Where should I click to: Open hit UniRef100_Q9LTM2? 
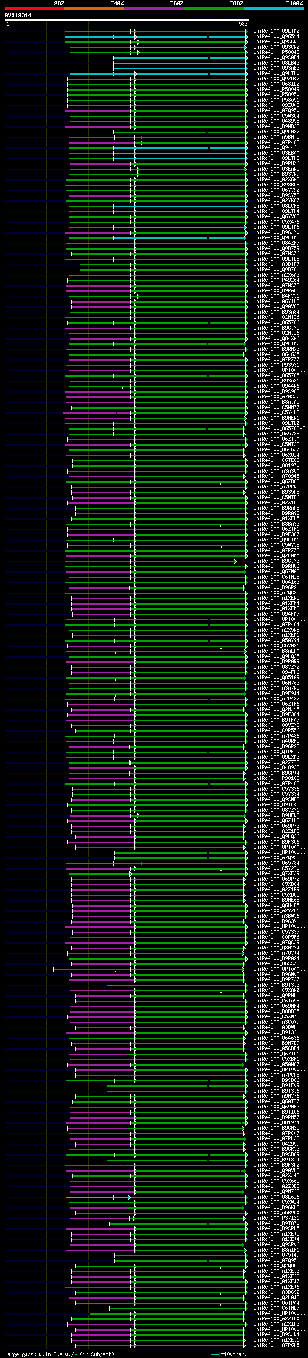click(x=276, y=31)
